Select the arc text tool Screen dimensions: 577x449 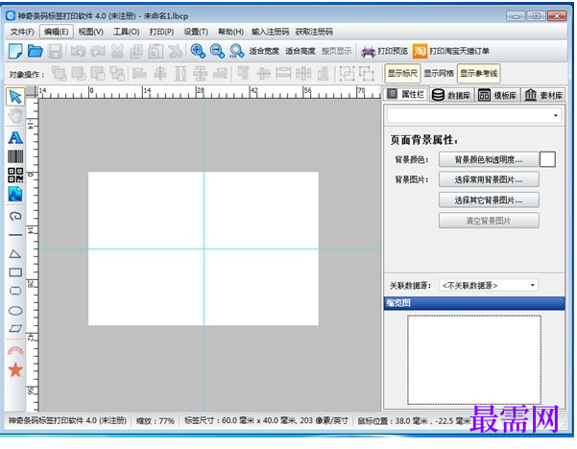click(x=15, y=350)
